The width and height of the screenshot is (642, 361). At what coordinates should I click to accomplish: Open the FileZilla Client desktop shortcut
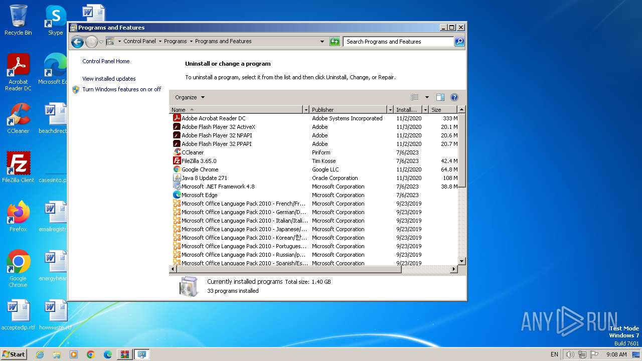18,167
